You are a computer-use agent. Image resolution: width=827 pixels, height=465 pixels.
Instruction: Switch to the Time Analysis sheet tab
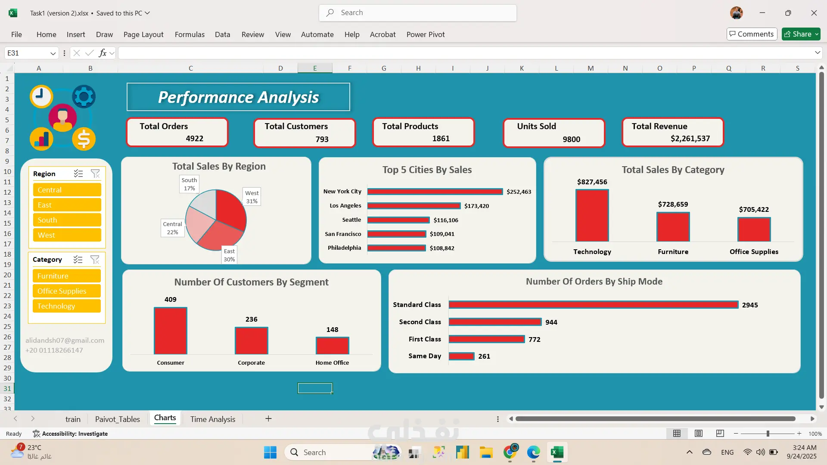(x=213, y=419)
